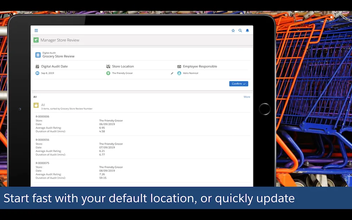The image size is (352, 220).
Task: Click the 07/09/2019 date of R-0000056
Action: coord(107,147)
